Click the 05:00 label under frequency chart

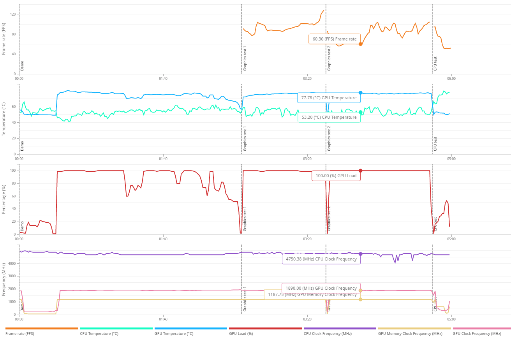pyautogui.click(x=451, y=319)
